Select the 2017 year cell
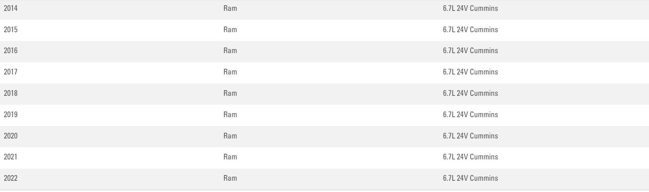 click(x=11, y=72)
